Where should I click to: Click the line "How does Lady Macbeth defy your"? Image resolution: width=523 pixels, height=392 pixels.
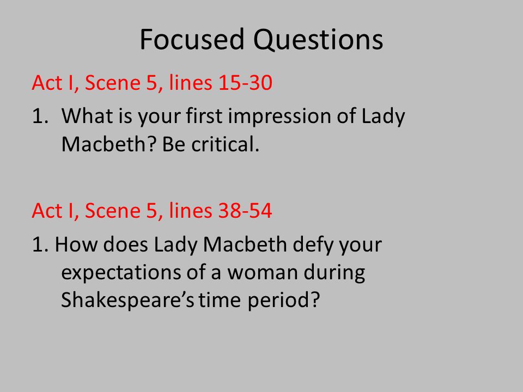pyautogui.click(x=218, y=245)
